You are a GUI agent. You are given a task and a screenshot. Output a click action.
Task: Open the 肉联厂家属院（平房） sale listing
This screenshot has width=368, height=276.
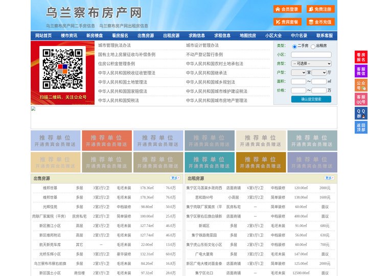[50, 216]
